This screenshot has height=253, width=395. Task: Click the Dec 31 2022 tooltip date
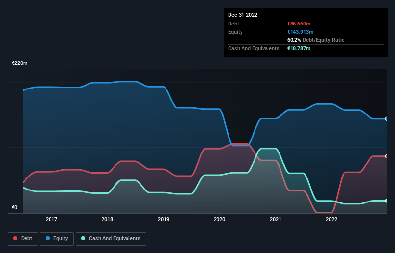coord(243,15)
